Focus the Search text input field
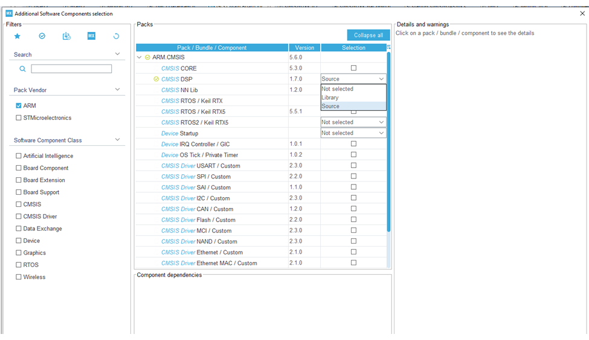The width and height of the screenshot is (589, 340). [71, 69]
